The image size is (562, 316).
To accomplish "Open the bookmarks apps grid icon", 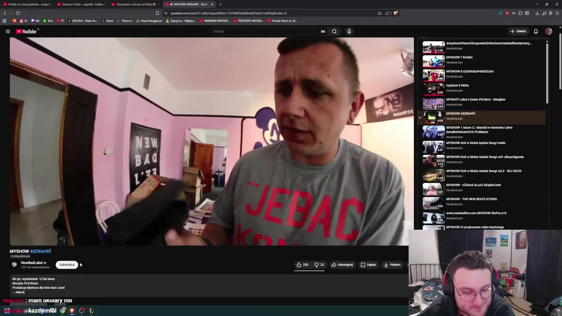I will tap(4, 21).
